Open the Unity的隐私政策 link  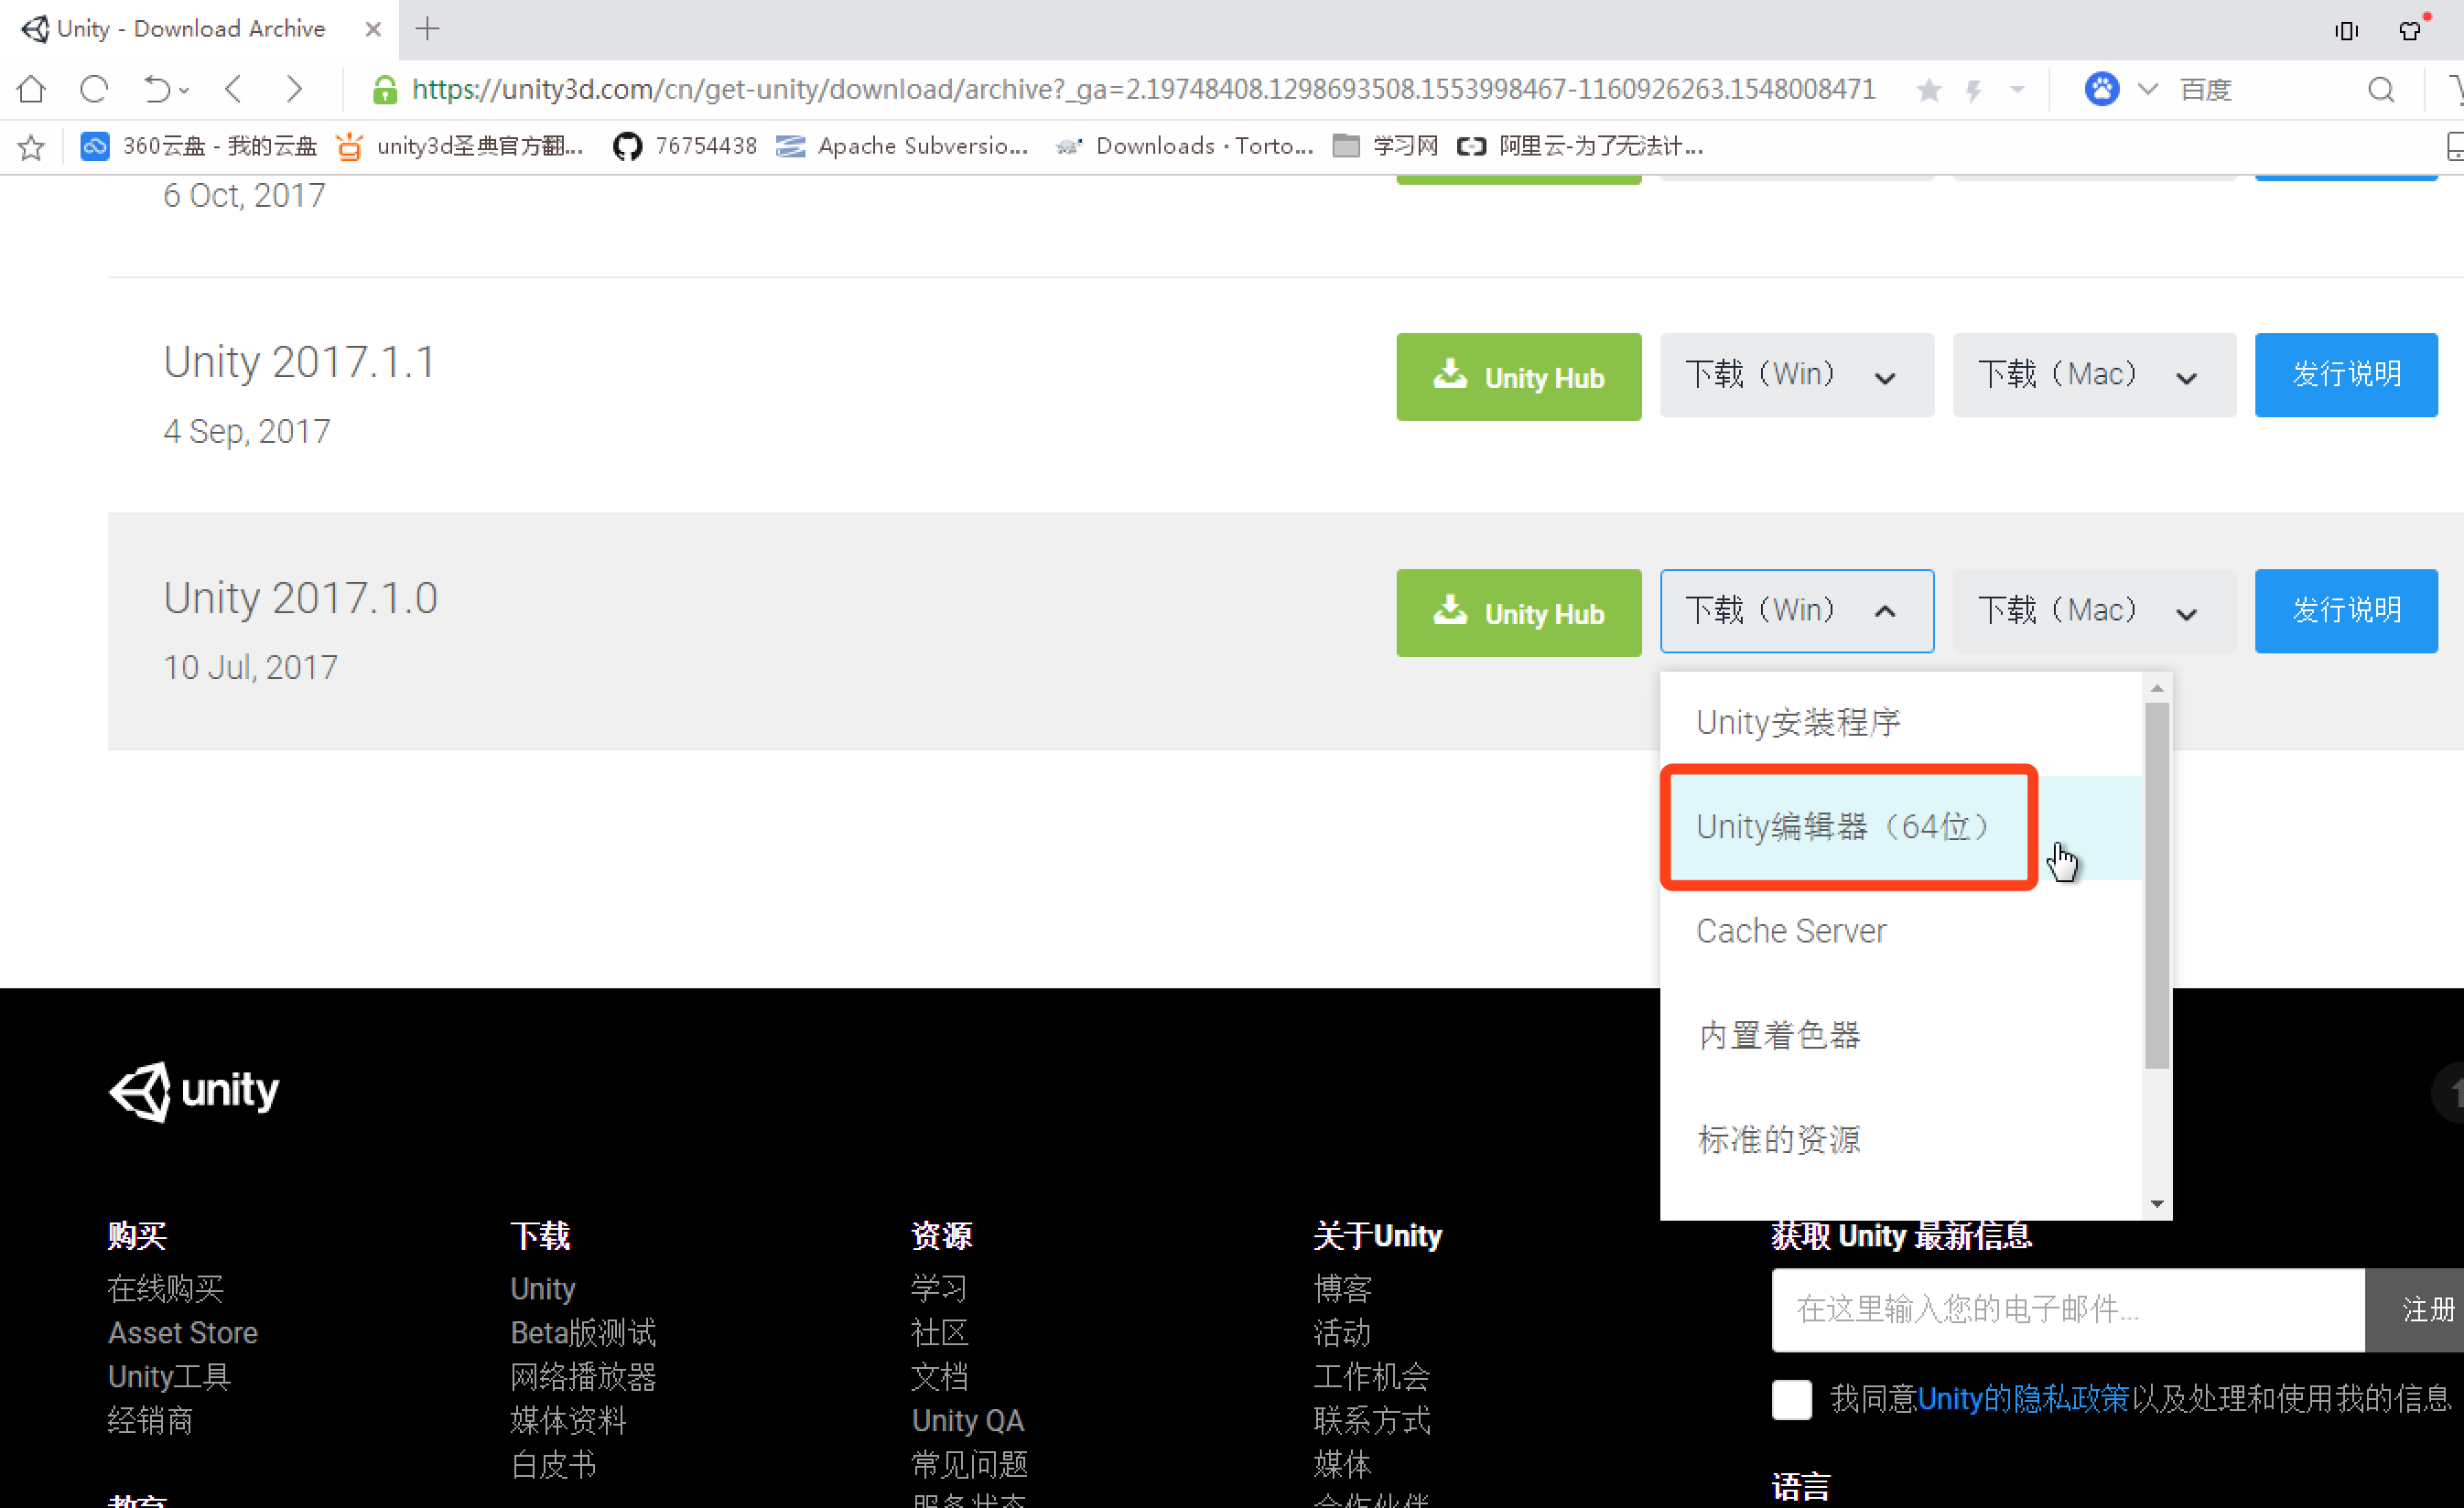pos(2023,1398)
